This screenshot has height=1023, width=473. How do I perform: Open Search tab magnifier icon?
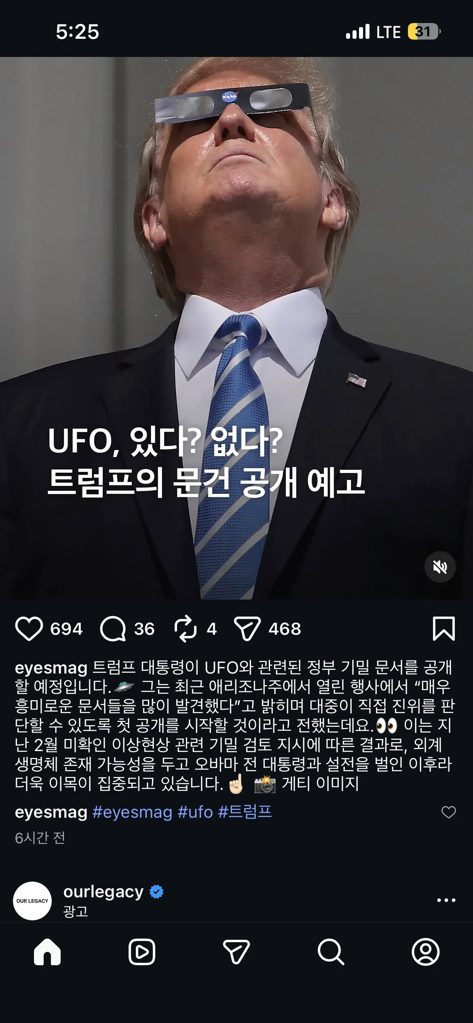click(331, 952)
